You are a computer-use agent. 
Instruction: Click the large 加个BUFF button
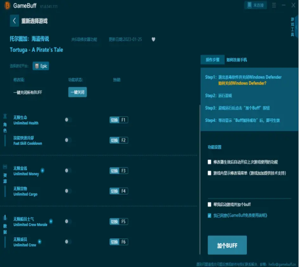[x=227, y=245]
